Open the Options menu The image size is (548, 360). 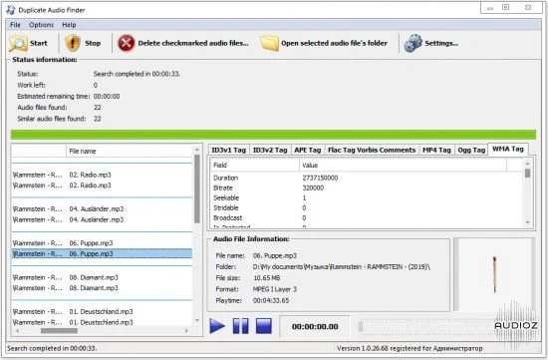pos(41,25)
